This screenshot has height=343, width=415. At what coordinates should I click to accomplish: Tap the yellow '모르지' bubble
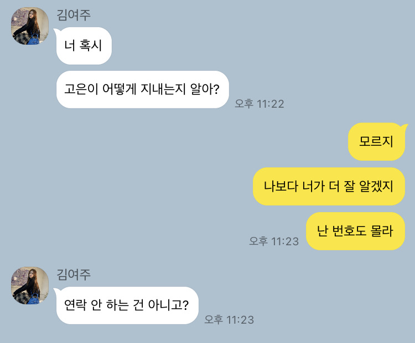376,141
